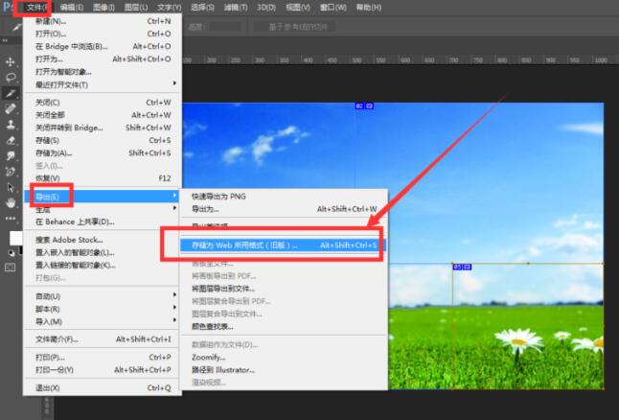This screenshot has width=619, height=420.
Task: Open the 滤镜(T) menu
Action: coord(236,8)
